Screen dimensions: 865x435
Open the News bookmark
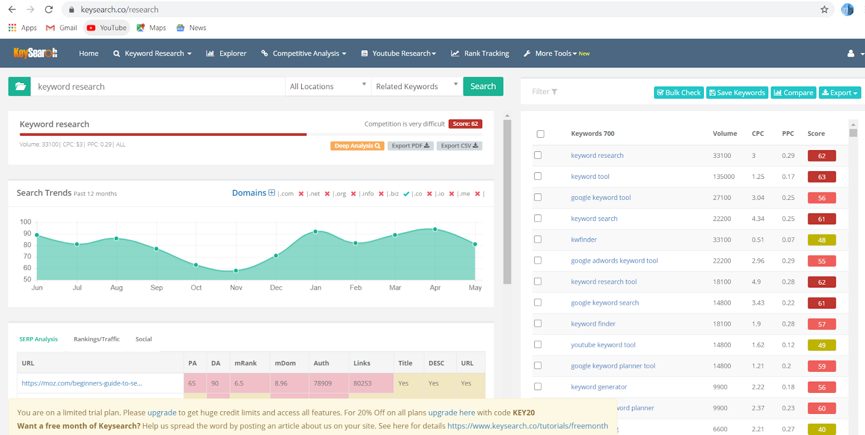tap(191, 28)
